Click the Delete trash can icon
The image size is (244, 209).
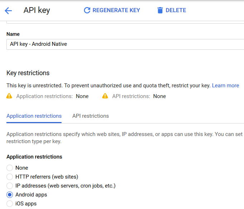pos(160,10)
